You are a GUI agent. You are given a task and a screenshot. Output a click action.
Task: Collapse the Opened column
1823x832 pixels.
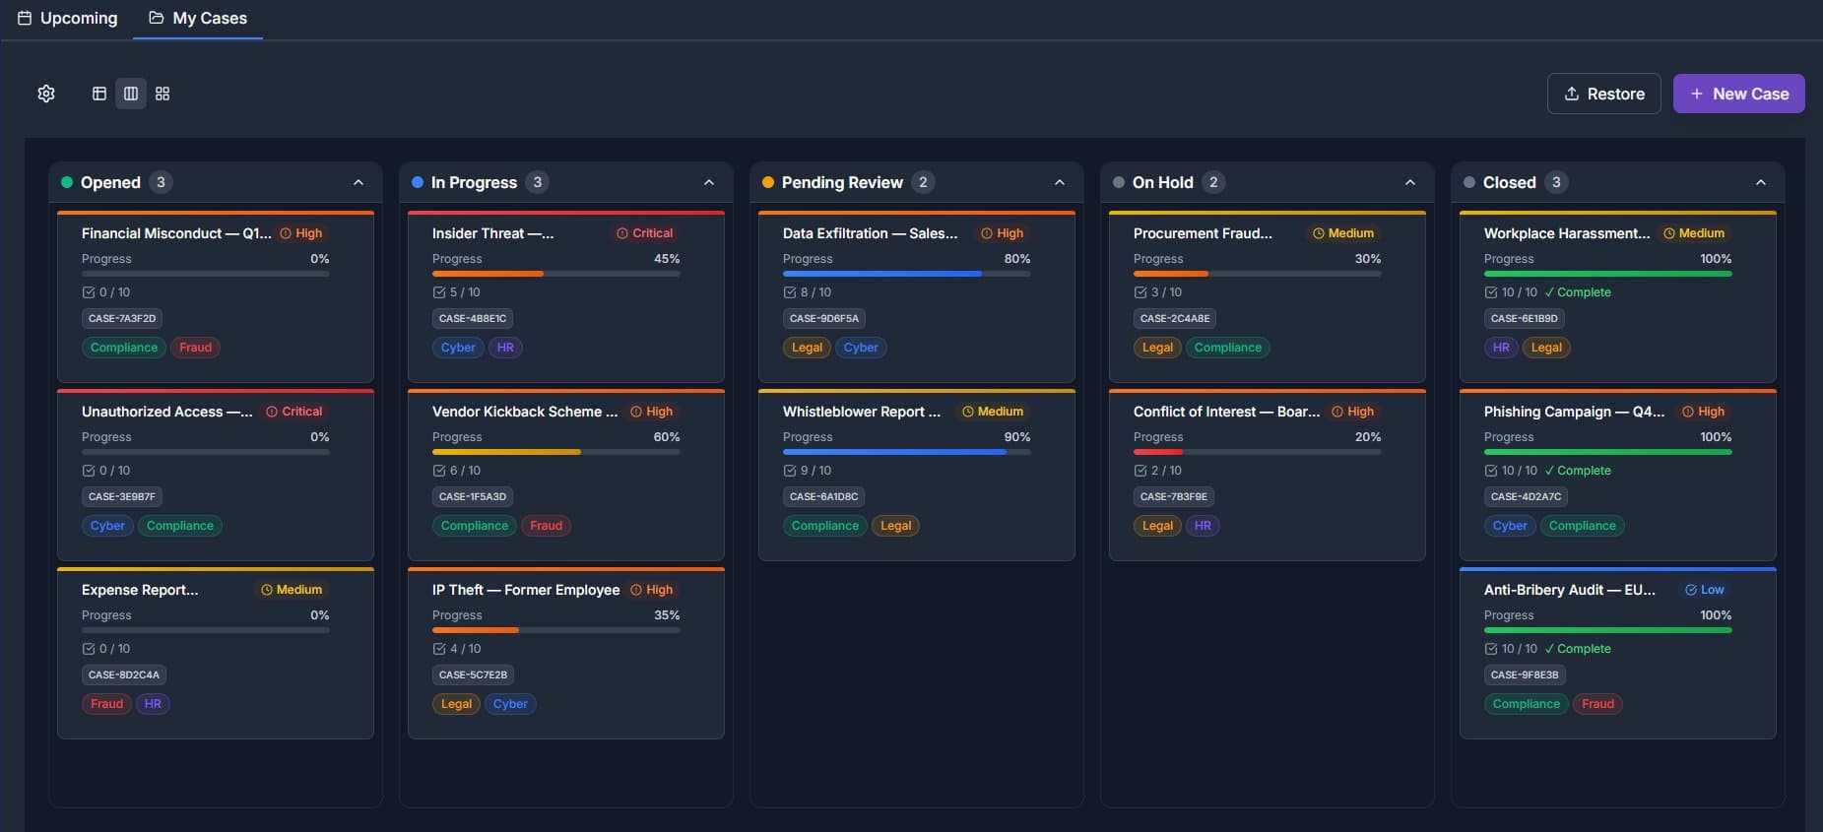pos(358,182)
